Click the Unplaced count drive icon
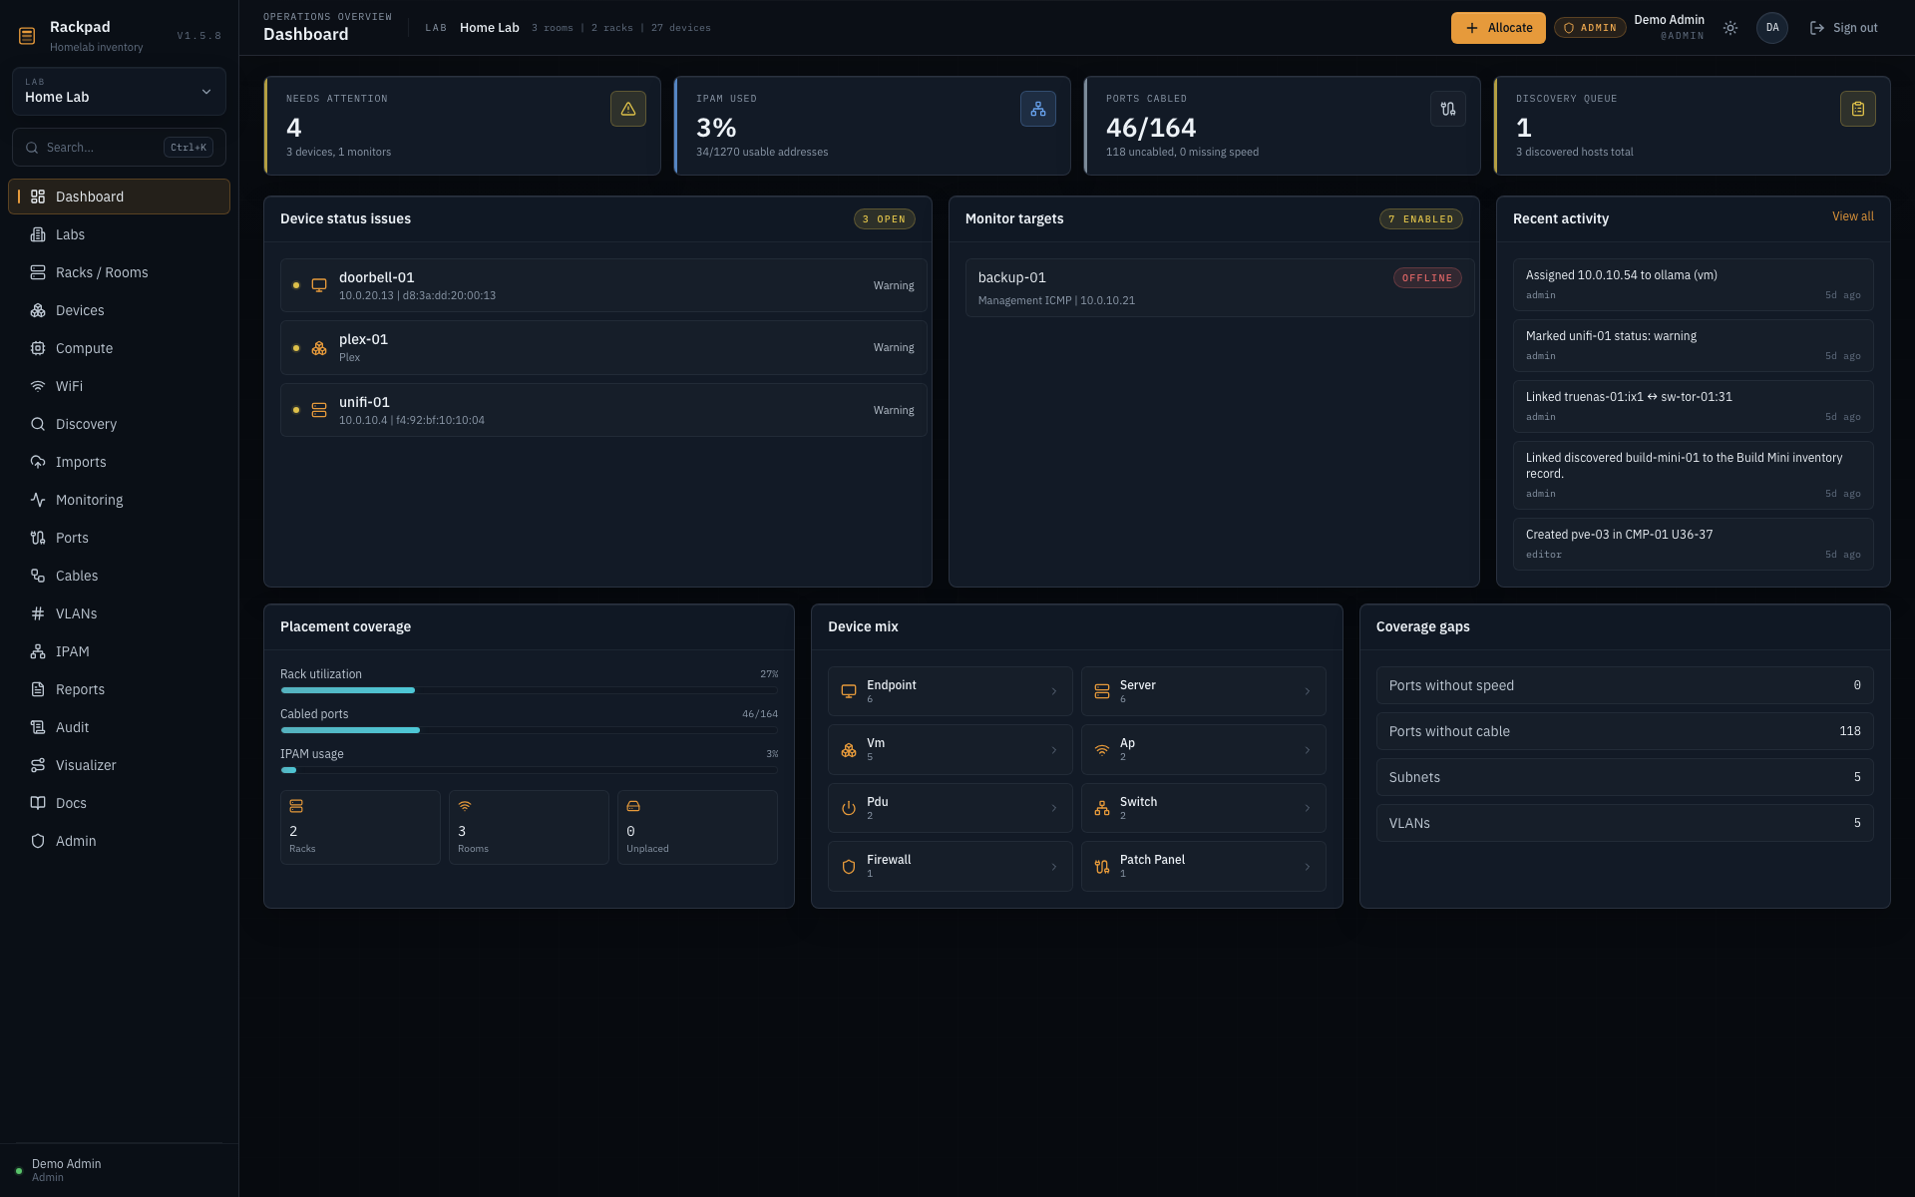The image size is (1915, 1197). (633, 806)
